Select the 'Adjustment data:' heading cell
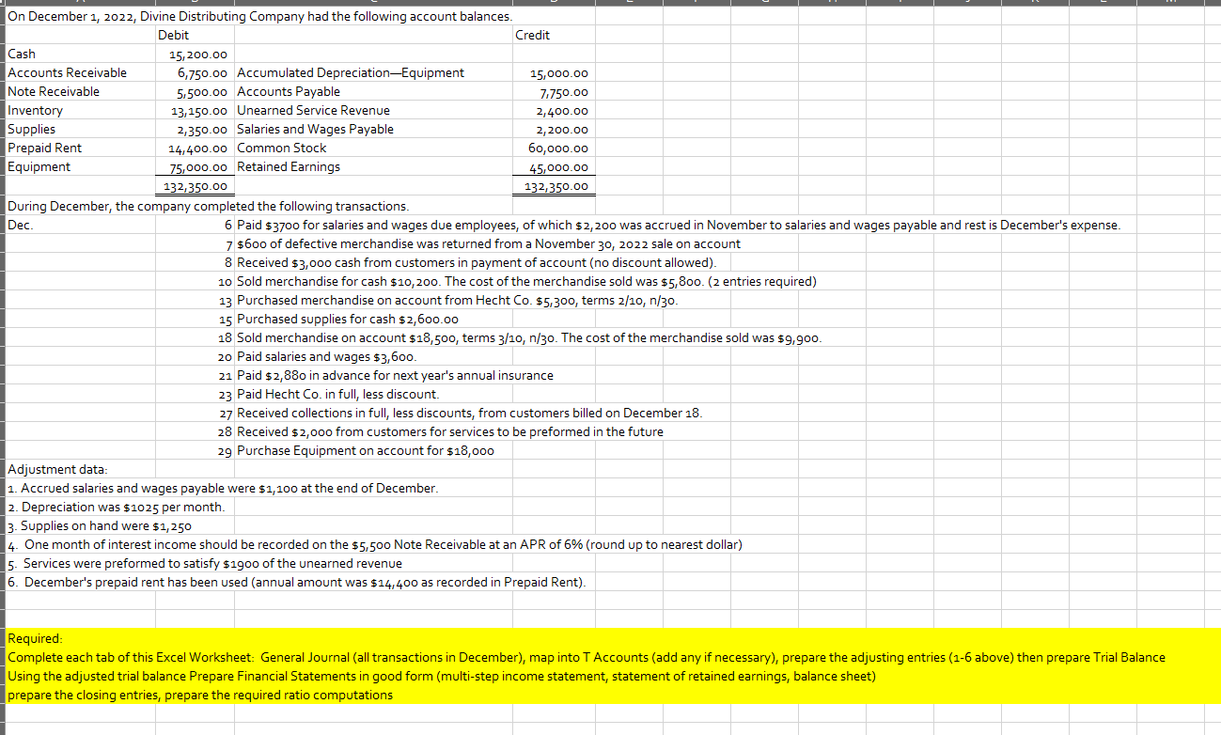Image resolution: width=1221 pixels, height=735 pixels. click(57, 469)
